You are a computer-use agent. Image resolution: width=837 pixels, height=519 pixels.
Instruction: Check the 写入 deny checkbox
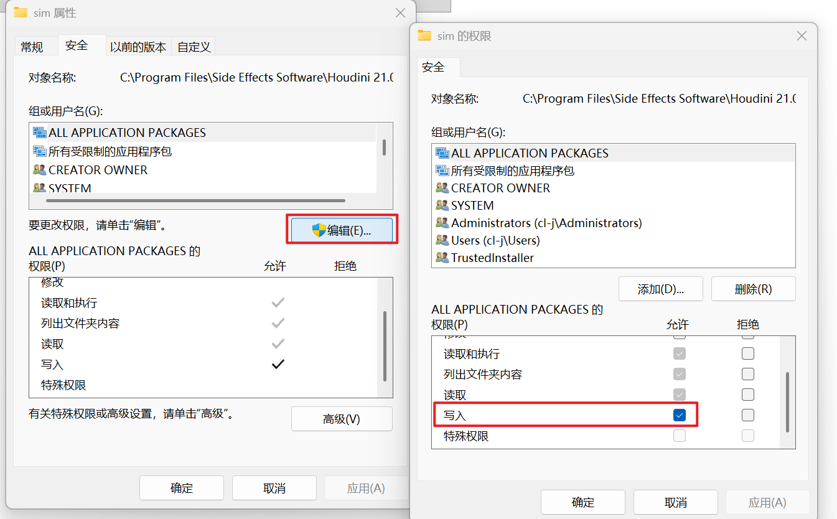pos(748,415)
